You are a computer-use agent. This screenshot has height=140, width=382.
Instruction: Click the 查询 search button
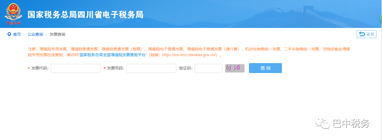click(x=265, y=68)
